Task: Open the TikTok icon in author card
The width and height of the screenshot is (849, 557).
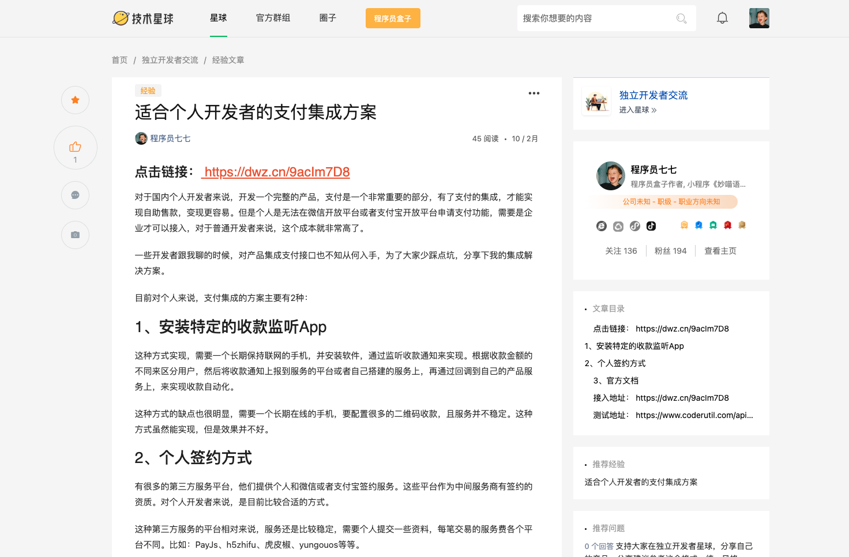Action: click(x=651, y=226)
